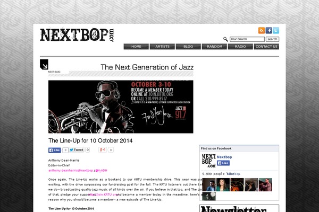Open the BLOG navigation tab
The image size is (319, 212).
click(x=188, y=47)
